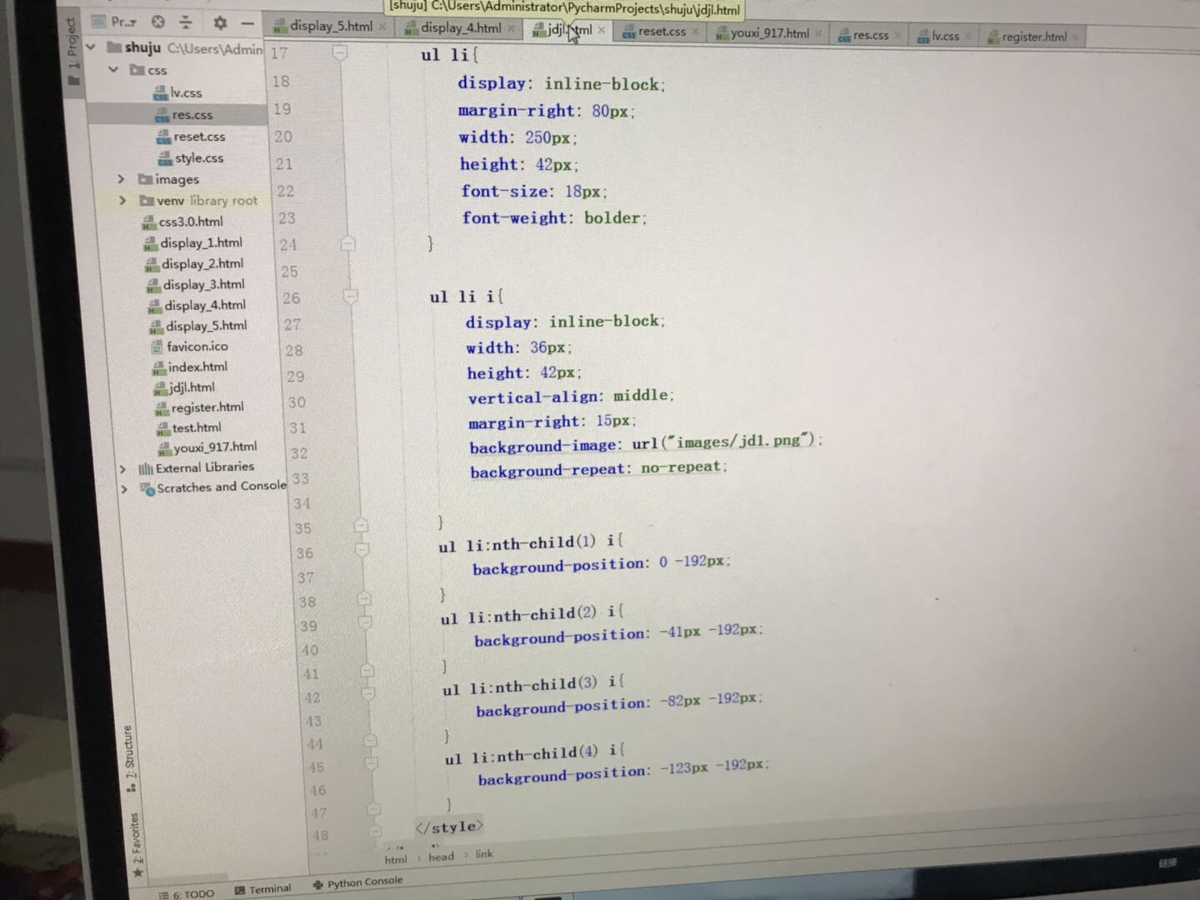Select reset.css in the project tree
Viewport: 1200px width, 900px height.
199,137
